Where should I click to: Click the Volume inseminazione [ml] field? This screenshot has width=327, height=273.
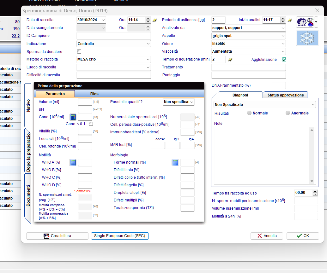pos(306,208)
